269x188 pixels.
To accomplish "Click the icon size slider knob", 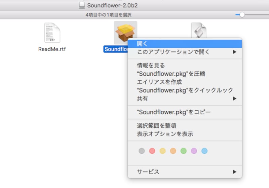I will [x=242, y=15].
